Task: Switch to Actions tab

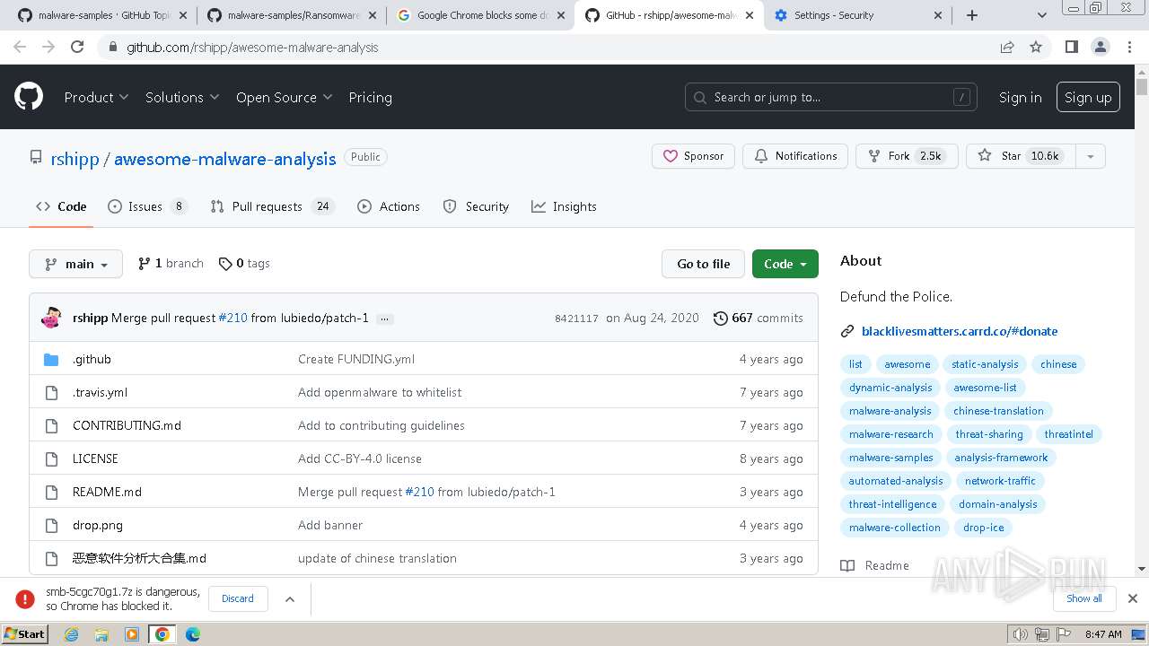Action: point(389,206)
